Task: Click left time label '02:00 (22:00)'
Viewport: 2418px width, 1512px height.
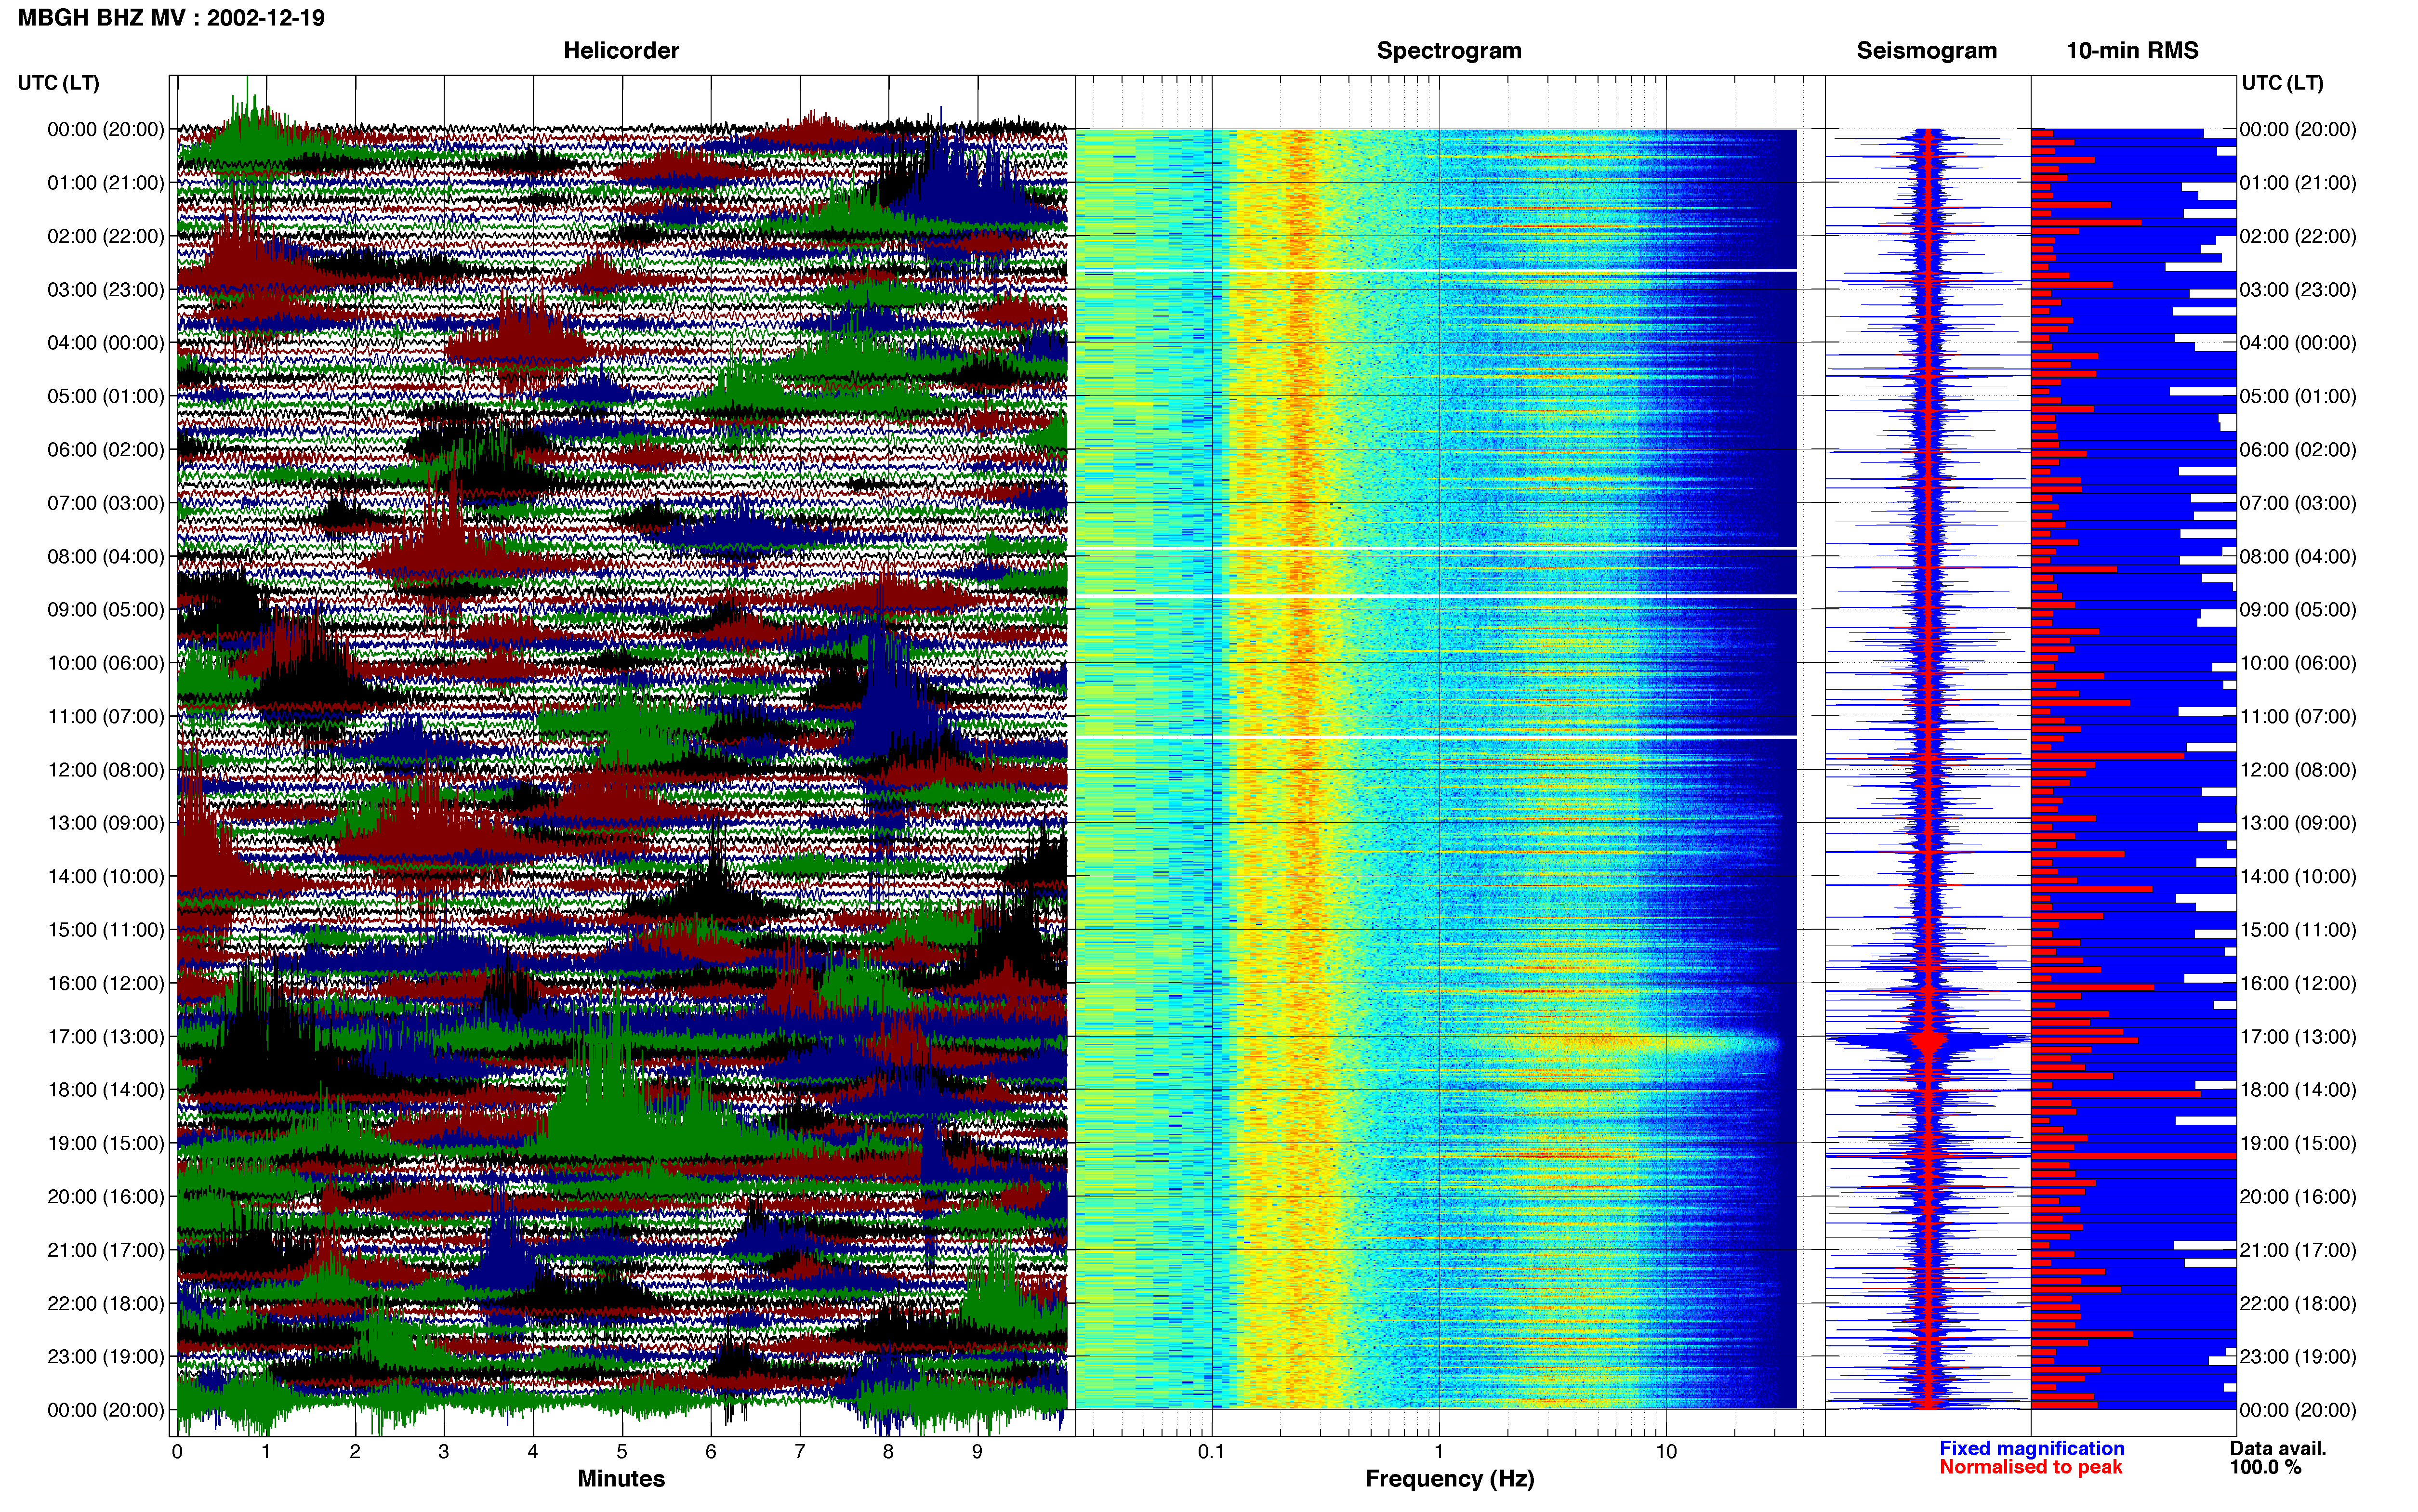Action: 106,236
